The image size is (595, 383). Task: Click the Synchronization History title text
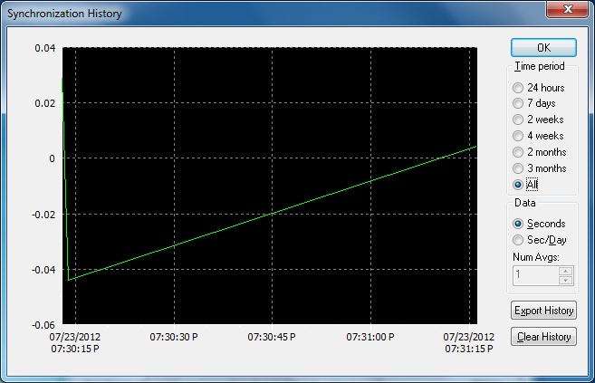click(65, 14)
